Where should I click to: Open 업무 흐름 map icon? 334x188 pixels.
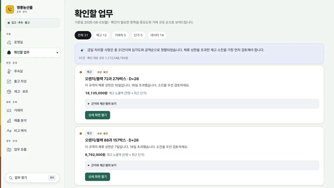pyautogui.click(x=9, y=150)
